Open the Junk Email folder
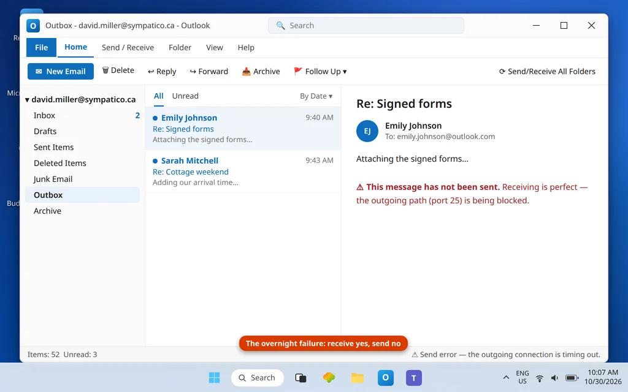 click(82, 179)
